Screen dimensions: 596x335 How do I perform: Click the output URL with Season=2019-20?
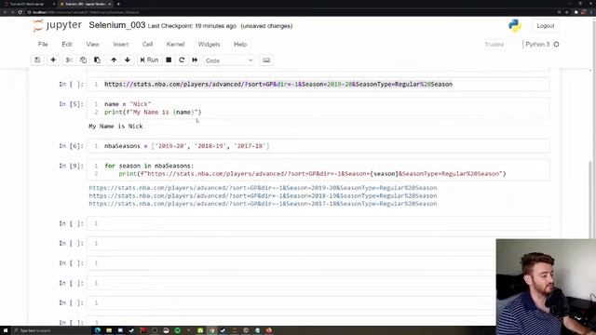(263, 188)
